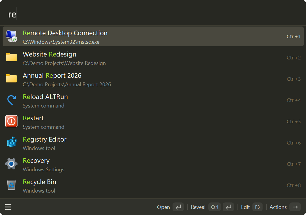
Task: Click the Edit action label
Action: pyautogui.click(x=245, y=207)
